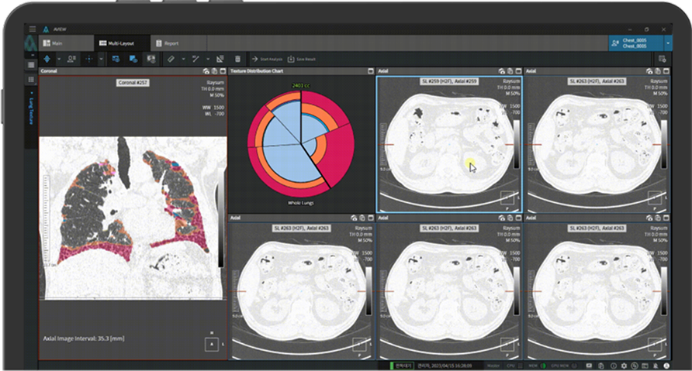The height and width of the screenshot is (371, 692).
Task: Select the crosshair navigation tool
Action: click(91, 59)
